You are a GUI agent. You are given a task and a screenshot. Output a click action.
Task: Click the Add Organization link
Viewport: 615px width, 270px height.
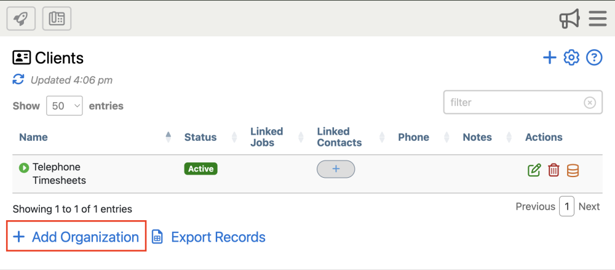pyautogui.click(x=76, y=237)
